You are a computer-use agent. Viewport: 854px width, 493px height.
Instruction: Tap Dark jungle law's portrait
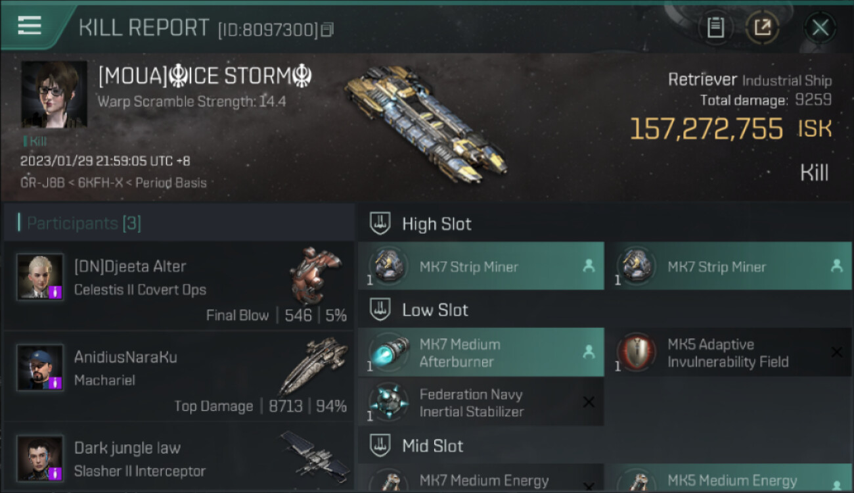[x=40, y=458]
